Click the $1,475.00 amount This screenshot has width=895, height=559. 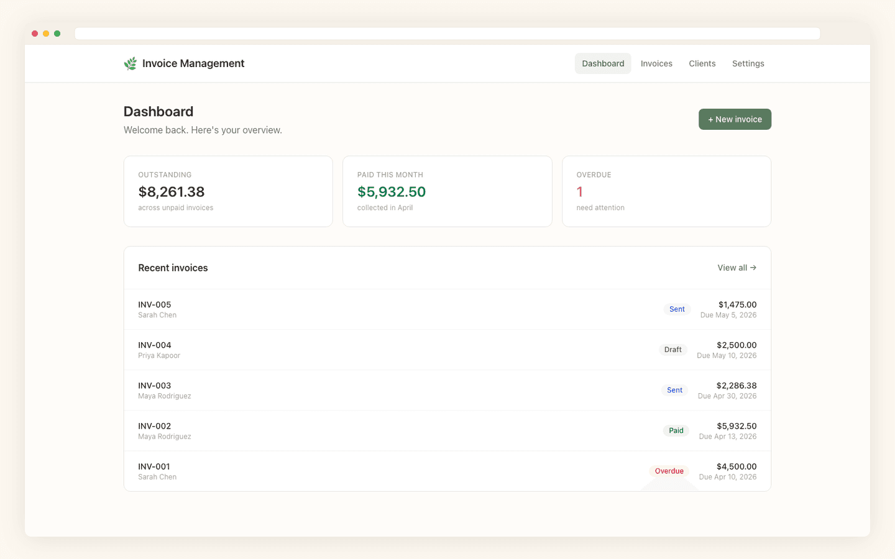point(737,304)
